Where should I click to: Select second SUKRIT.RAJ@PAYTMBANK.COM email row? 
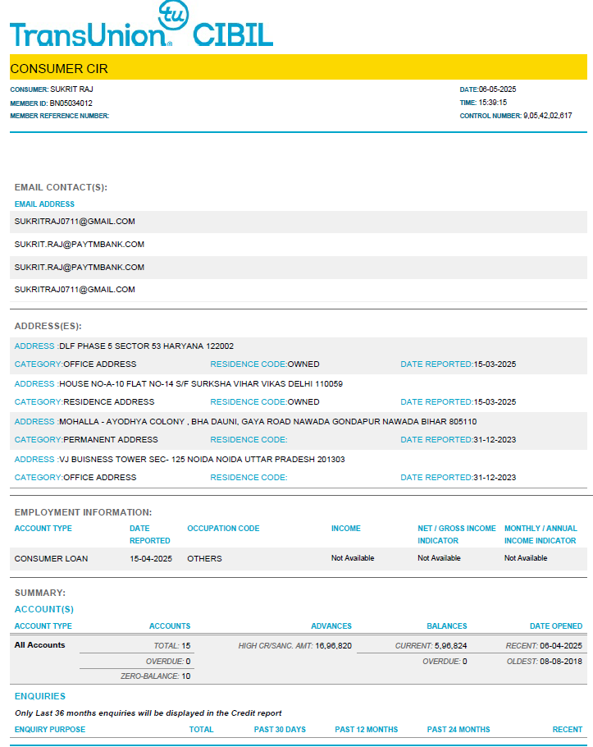[299, 268]
